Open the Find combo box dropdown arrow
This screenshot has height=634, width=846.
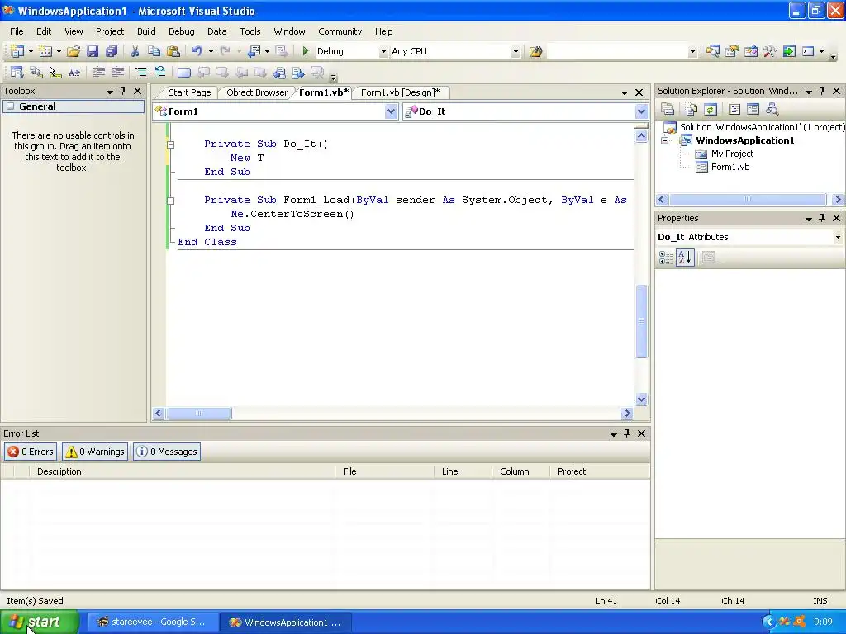coord(692,52)
